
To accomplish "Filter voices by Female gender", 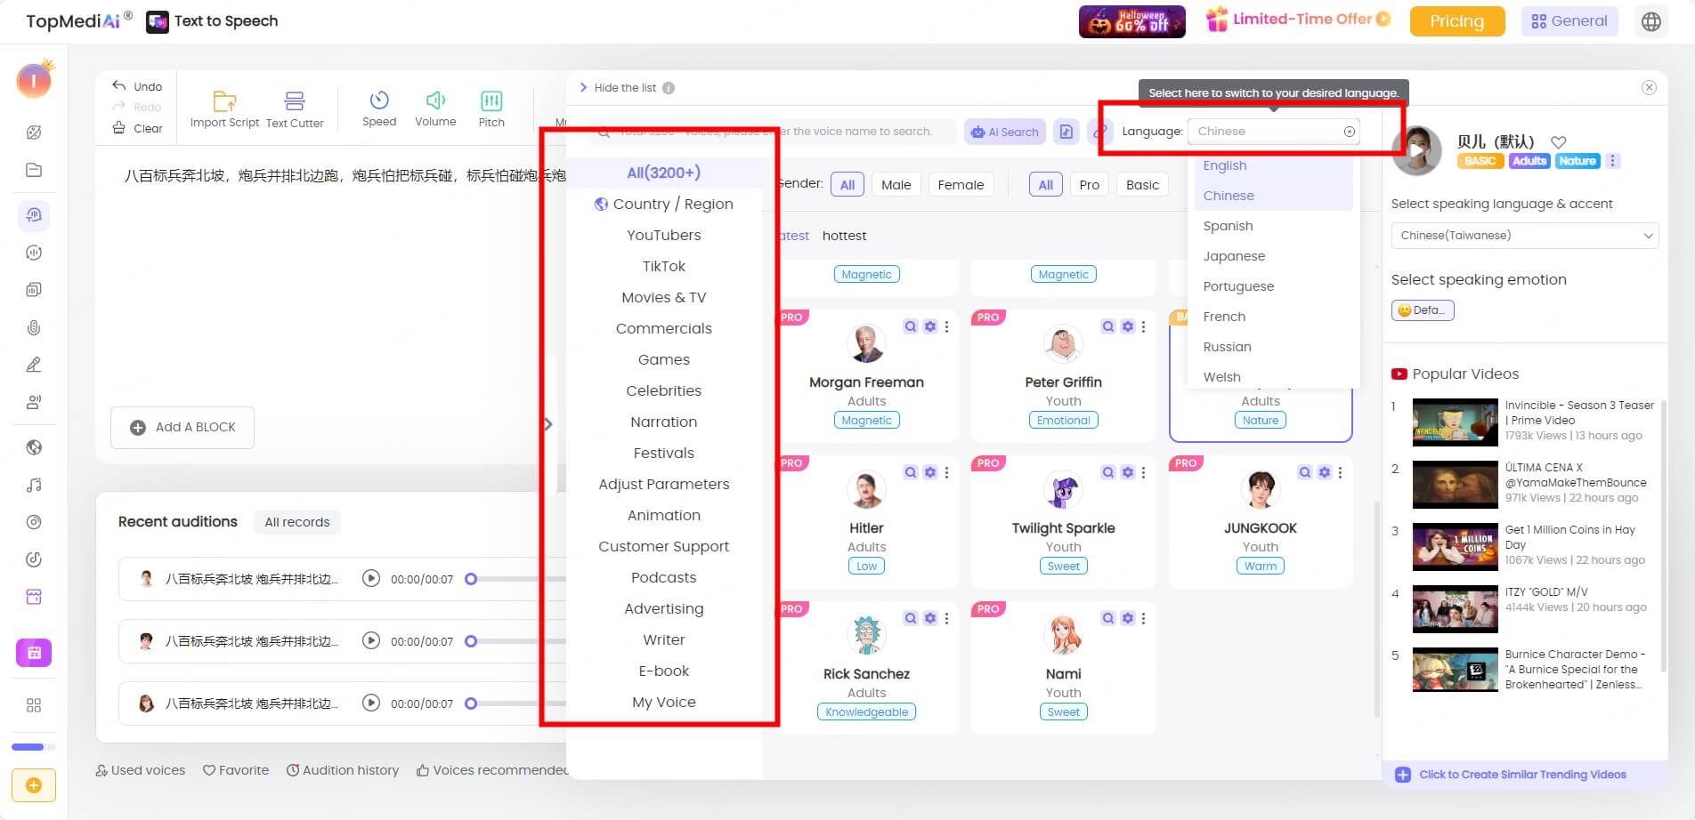I will point(961,185).
